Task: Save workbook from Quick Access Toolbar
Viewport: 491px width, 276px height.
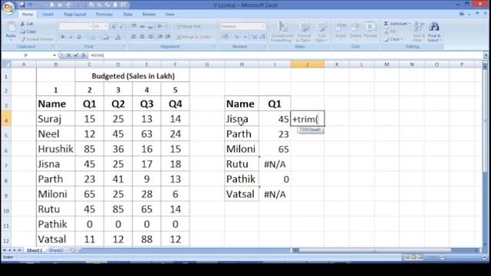Action: pyautogui.click(x=22, y=5)
